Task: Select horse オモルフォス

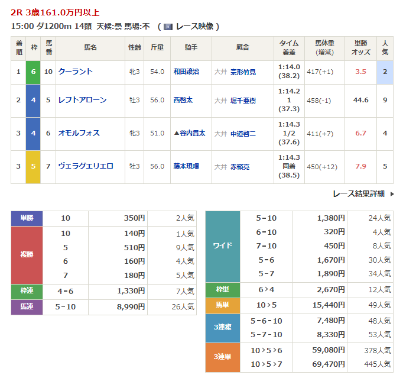Action: coord(79,133)
